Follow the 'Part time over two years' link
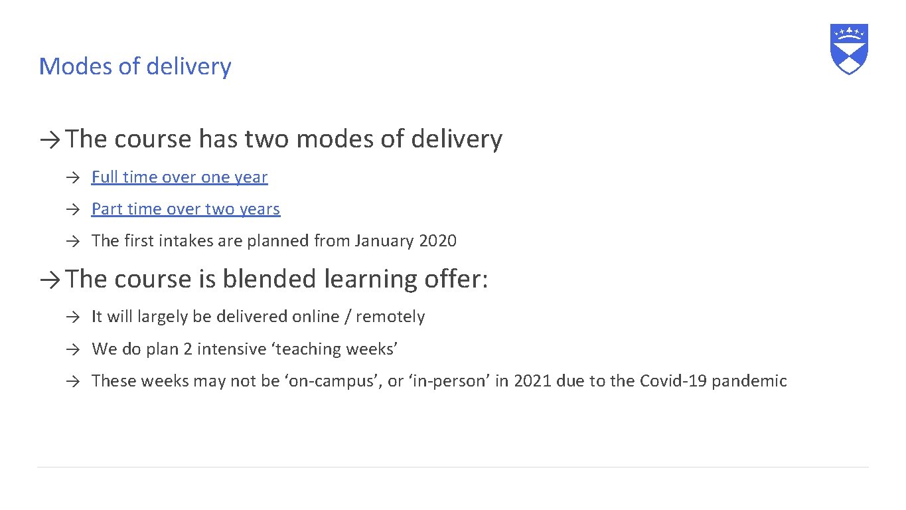 (x=186, y=209)
